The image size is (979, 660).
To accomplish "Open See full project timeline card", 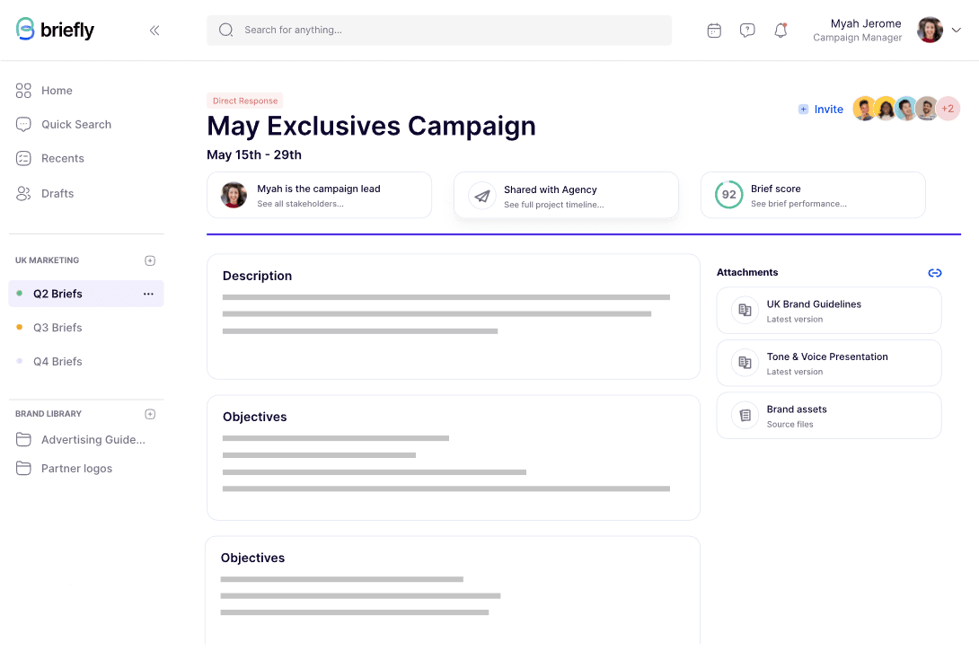I will (x=566, y=196).
